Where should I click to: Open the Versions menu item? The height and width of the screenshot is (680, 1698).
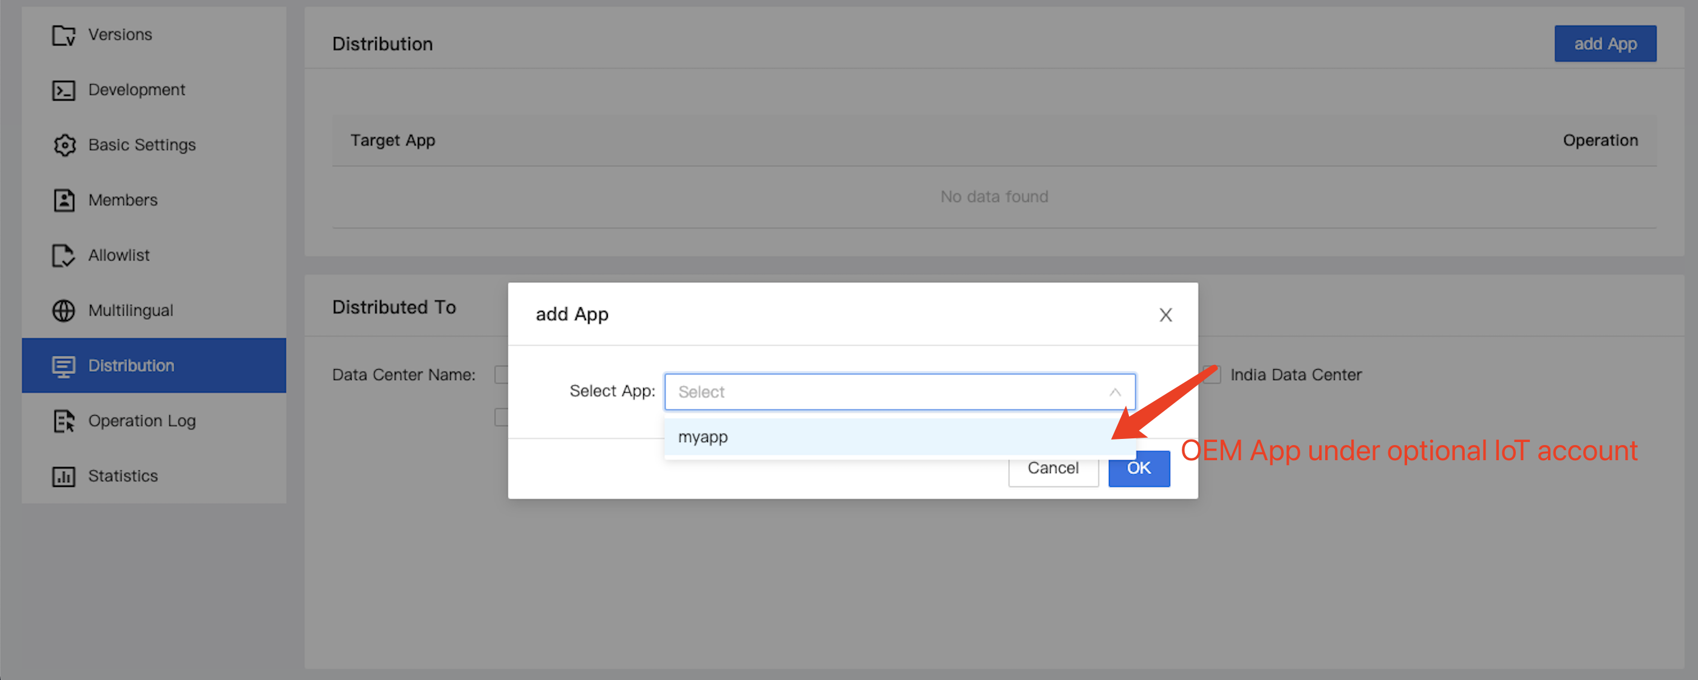[154, 35]
